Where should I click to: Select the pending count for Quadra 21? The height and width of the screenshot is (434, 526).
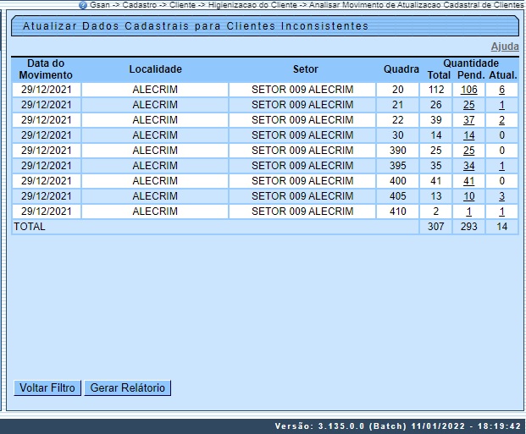click(x=468, y=105)
